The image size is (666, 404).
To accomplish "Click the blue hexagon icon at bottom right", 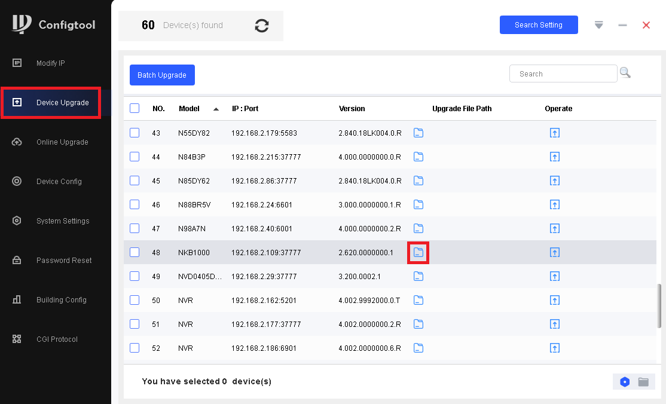I will pyautogui.click(x=625, y=382).
